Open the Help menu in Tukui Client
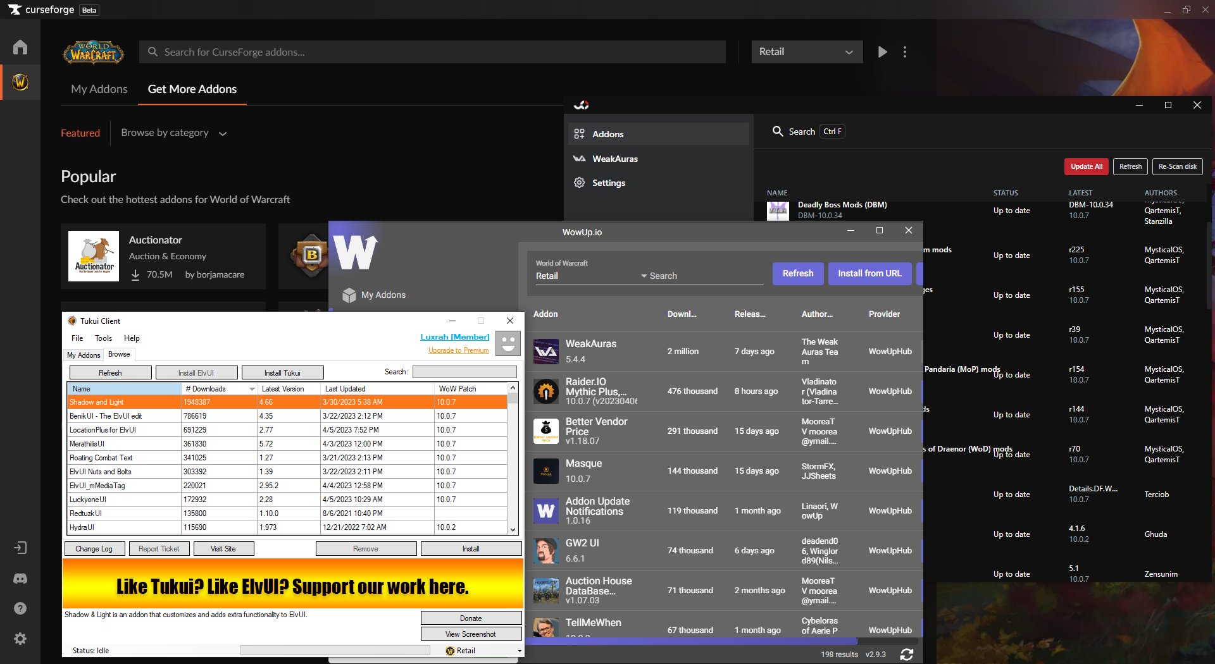 click(132, 338)
